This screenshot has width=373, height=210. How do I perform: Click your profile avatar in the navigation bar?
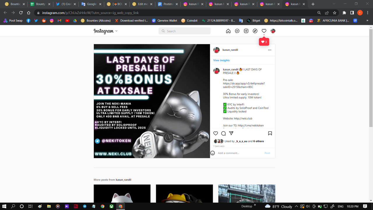point(273,31)
